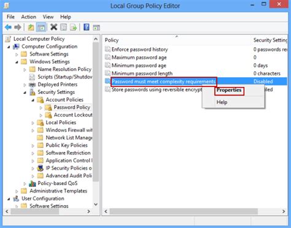This screenshot has height=228, width=291.
Task: Sort by the Policy column header
Action: point(177,40)
